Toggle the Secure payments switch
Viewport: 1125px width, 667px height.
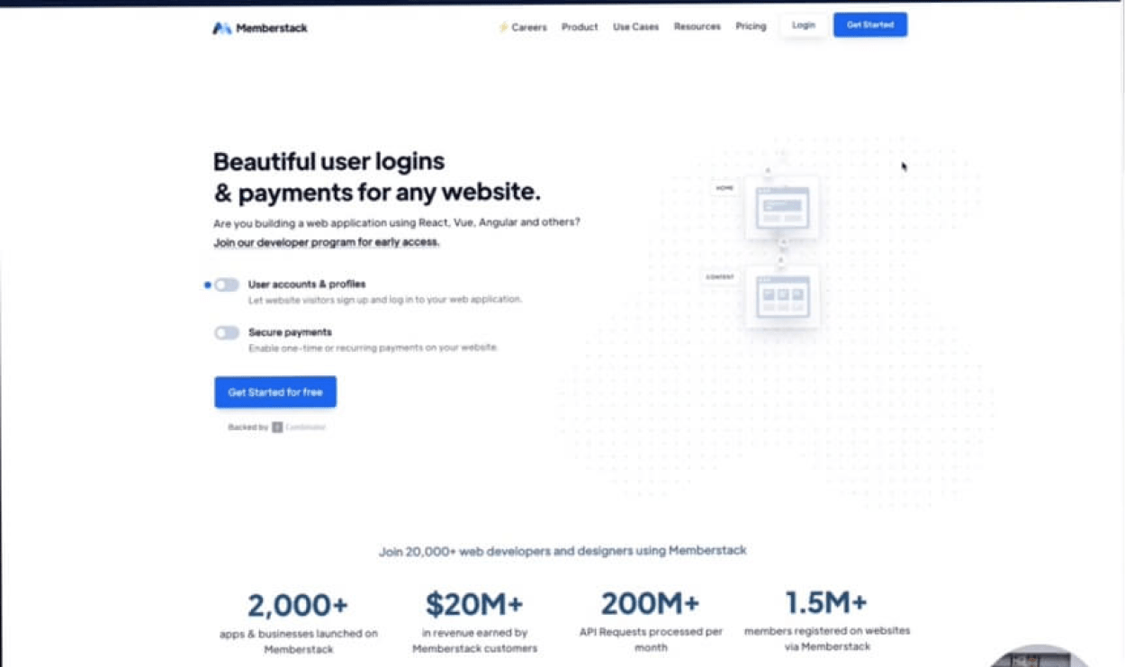[x=227, y=333]
